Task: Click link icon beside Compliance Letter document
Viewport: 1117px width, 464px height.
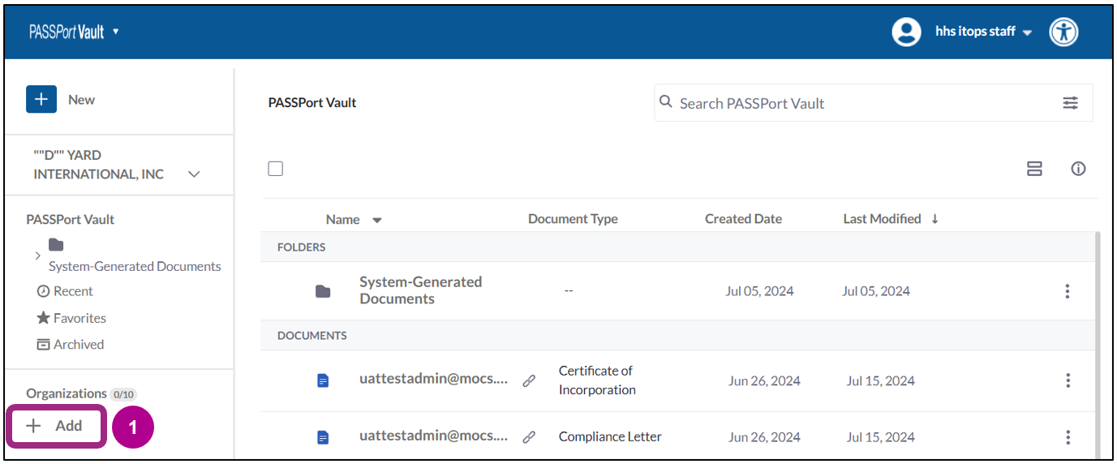Action: tap(529, 437)
